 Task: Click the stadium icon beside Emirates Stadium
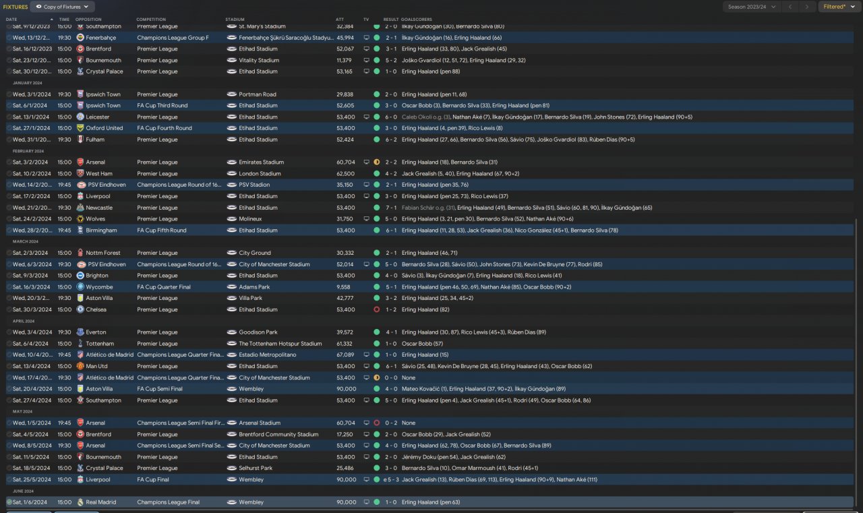coord(231,162)
